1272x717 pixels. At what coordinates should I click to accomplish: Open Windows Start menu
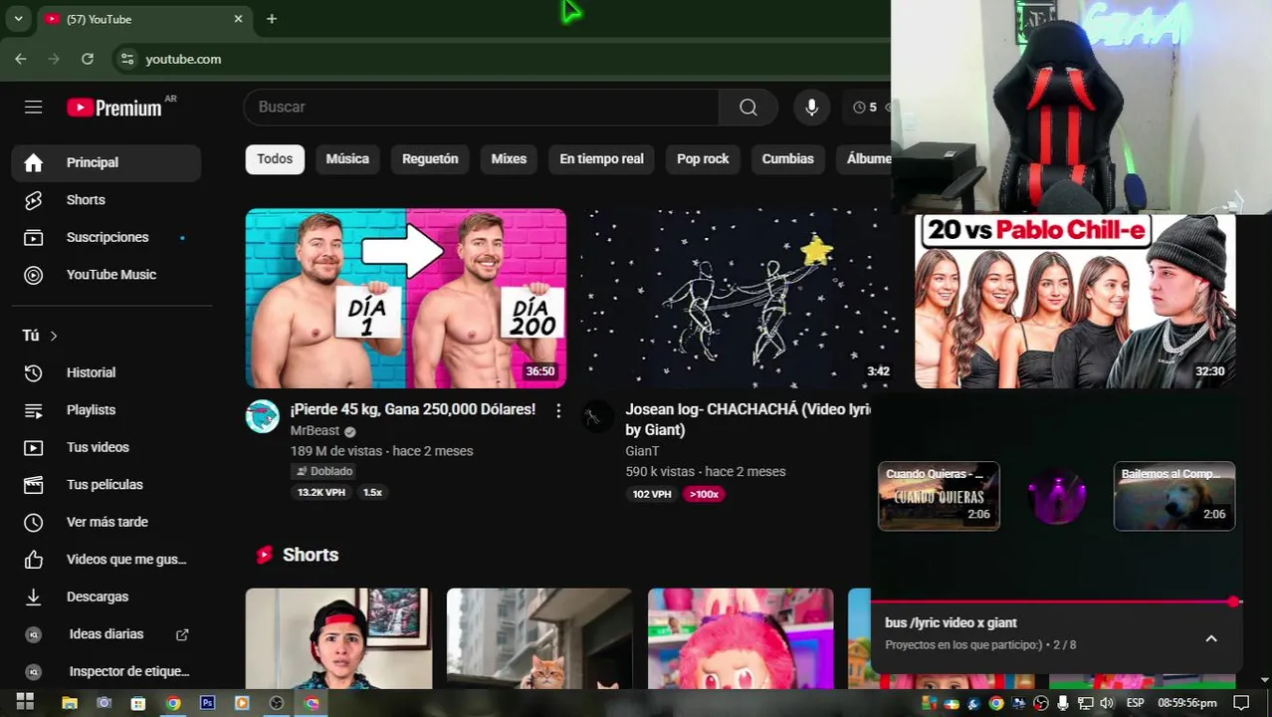click(25, 702)
